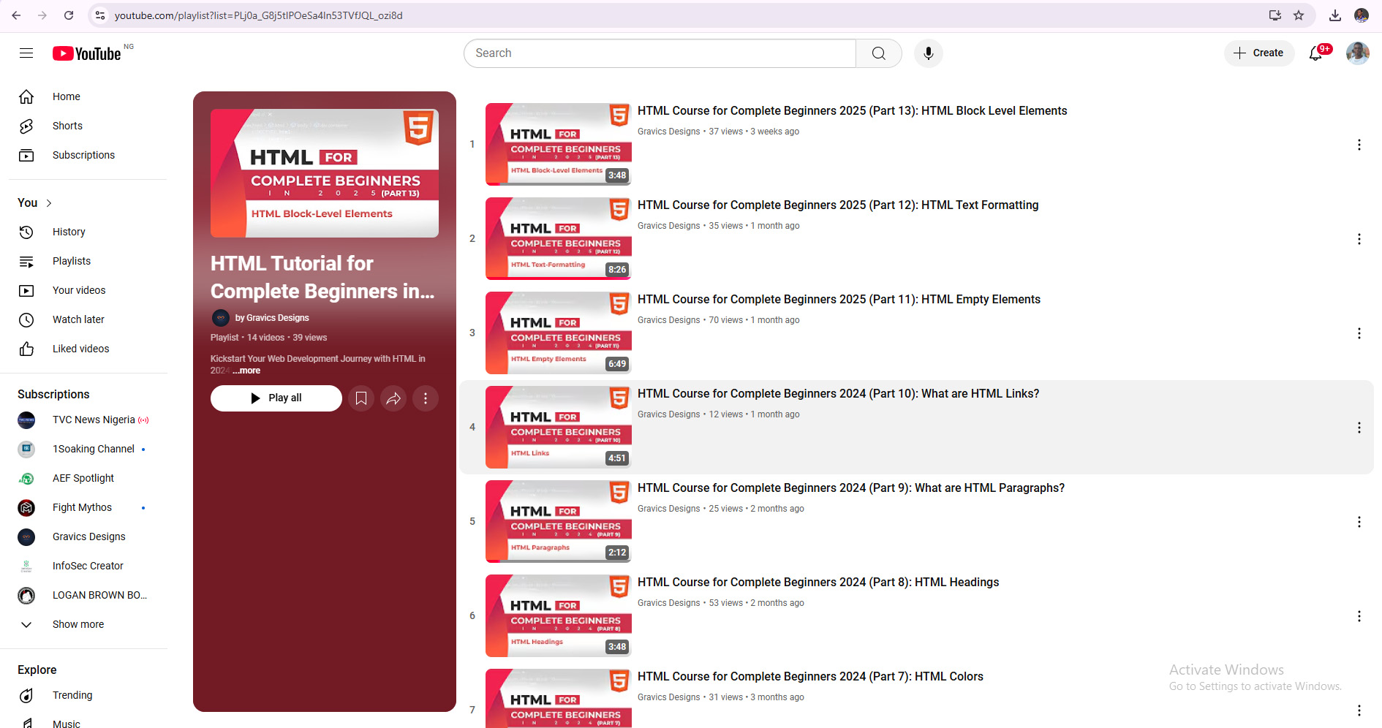Save playlist to library with bookmark icon
The height and width of the screenshot is (728, 1382).
[361, 398]
